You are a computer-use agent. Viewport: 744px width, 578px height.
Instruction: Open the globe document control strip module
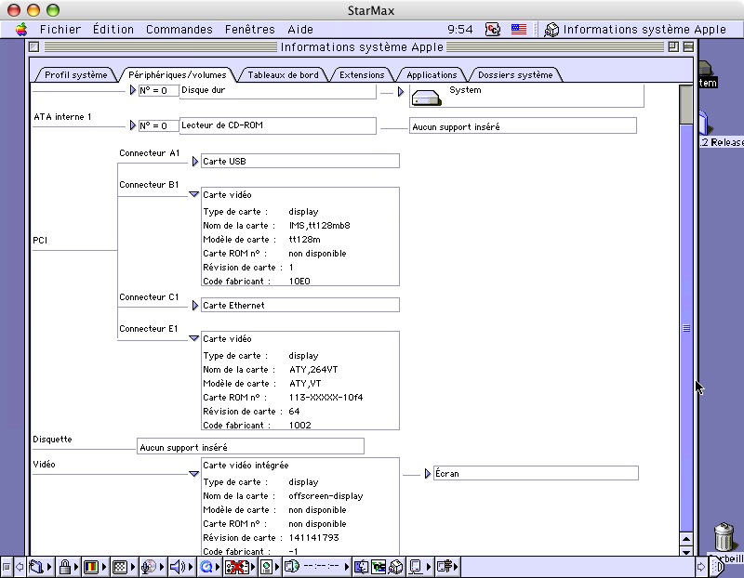pyautogui.click(x=270, y=567)
